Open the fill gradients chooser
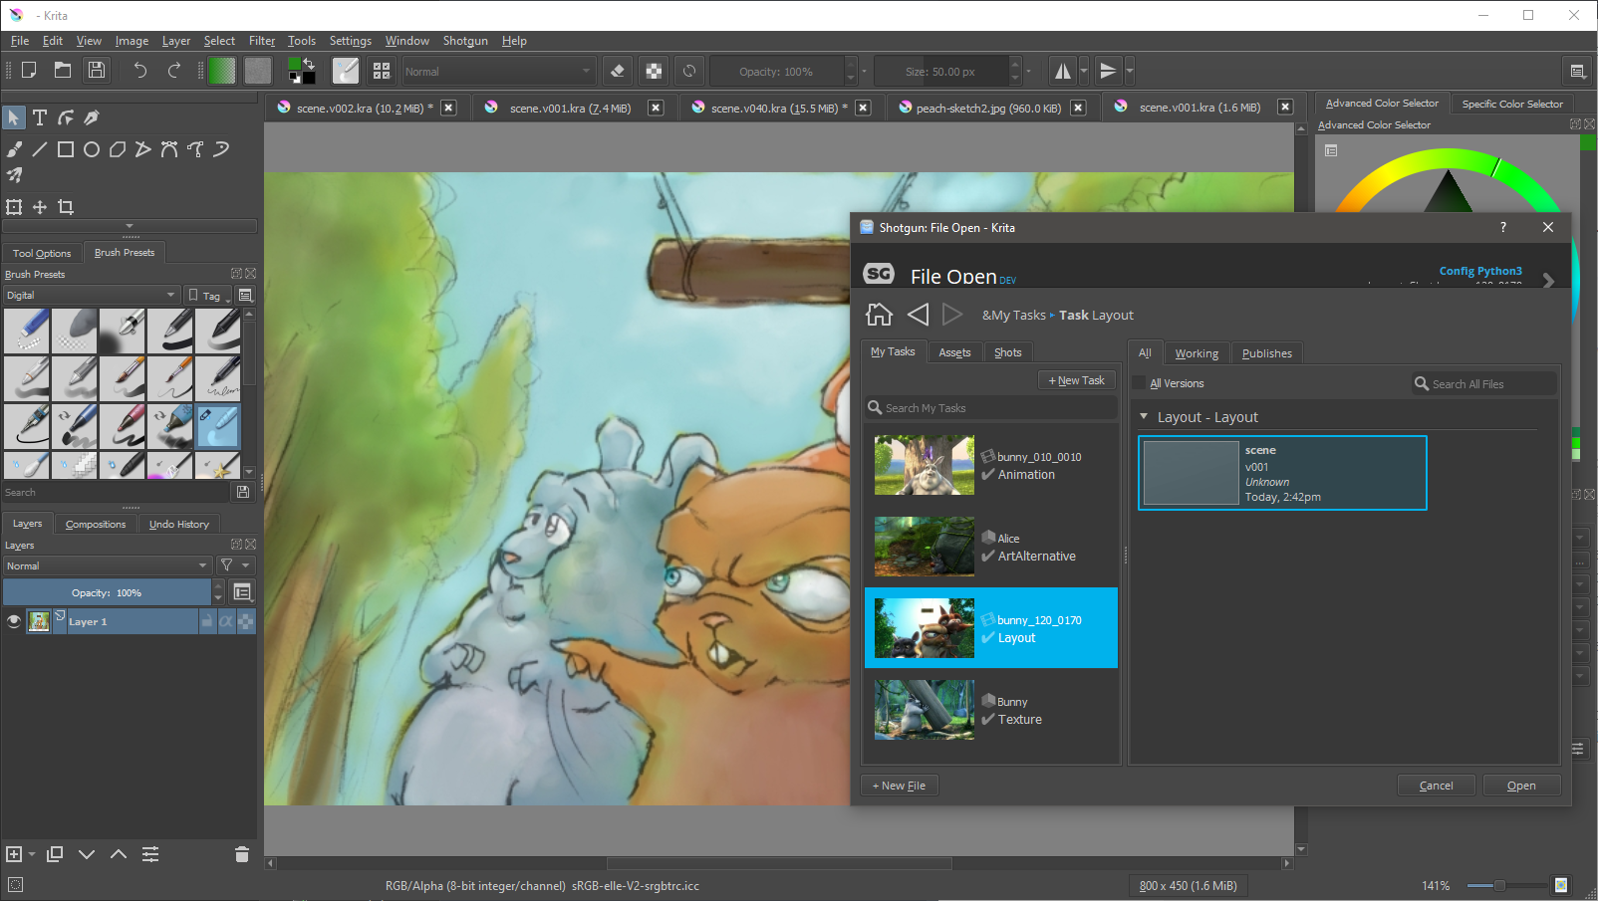Image resolution: width=1598 pixels, height=901 pixels. point(222,71)
